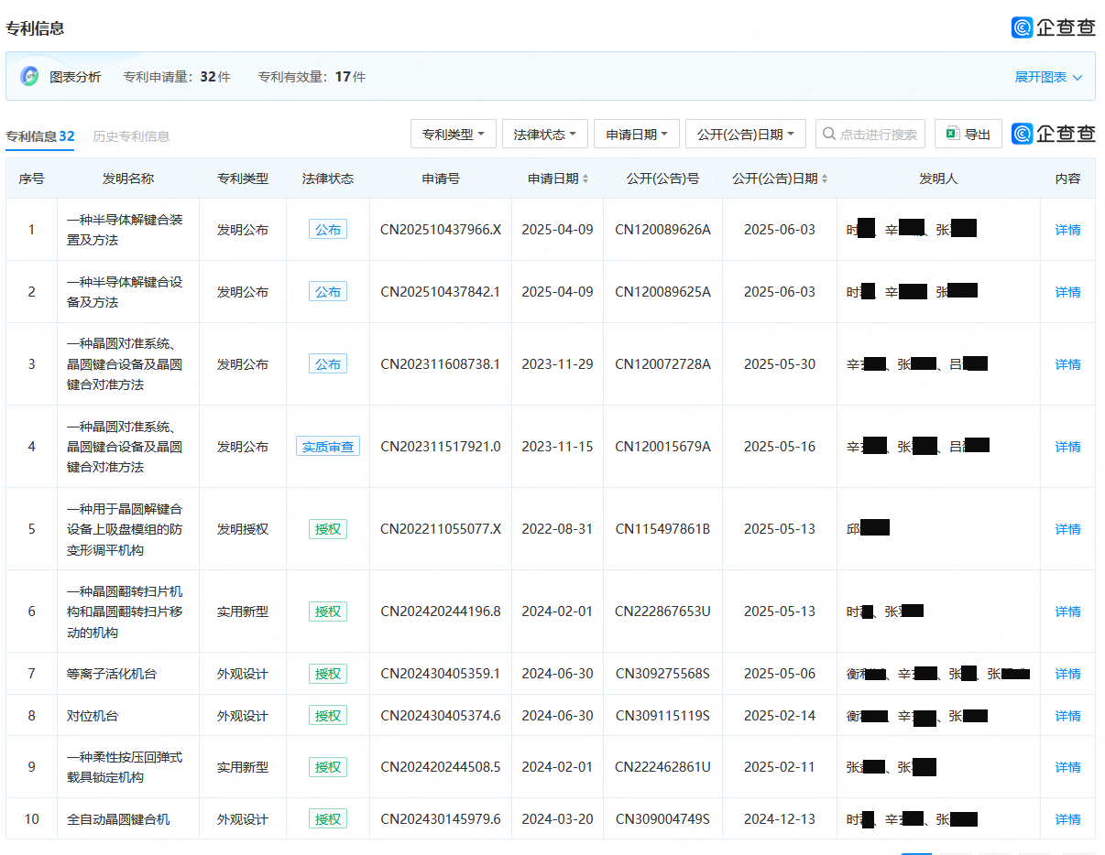The width and height of the screenshot is (1105, 855).
Task: Open 详情 for 全自动晶圆键合机
Action: click(x=1067, y=819)
